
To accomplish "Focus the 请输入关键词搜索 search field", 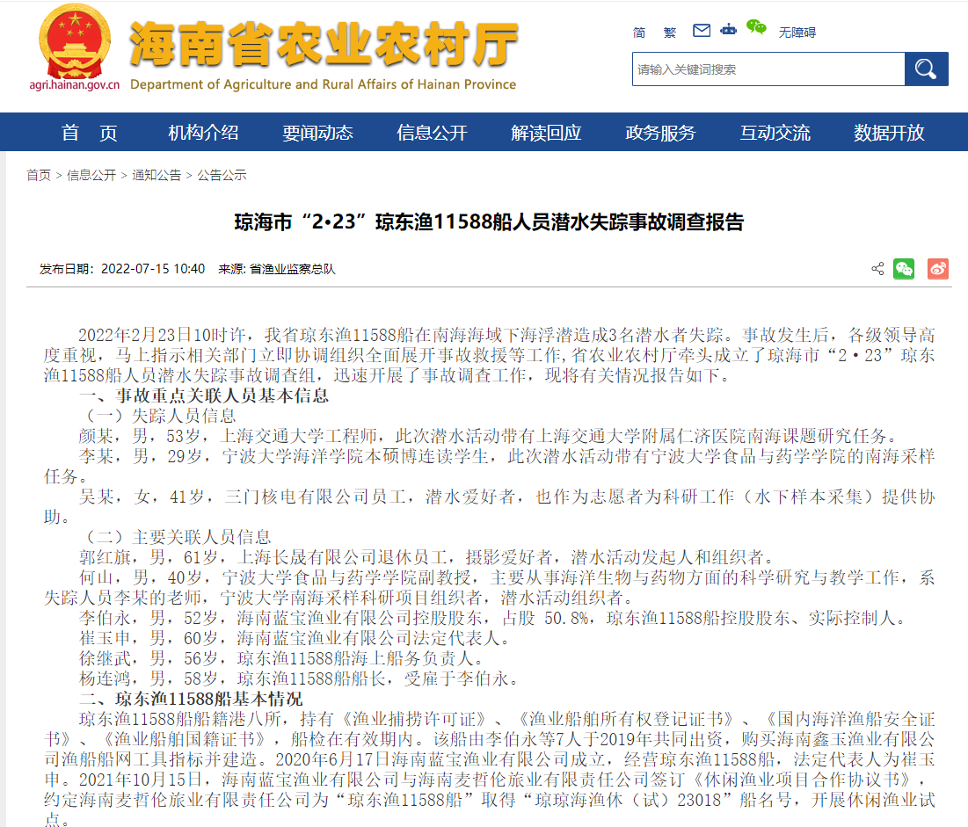I will (x=768, y=69).
